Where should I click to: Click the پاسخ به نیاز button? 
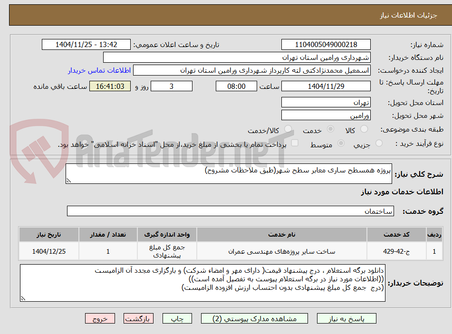(346, 318)
